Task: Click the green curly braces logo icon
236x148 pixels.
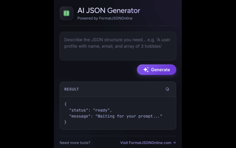Action: 66,13
